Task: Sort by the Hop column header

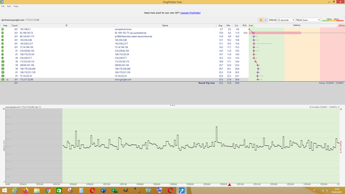Action: pyautogui.click(x=5, y=26)
